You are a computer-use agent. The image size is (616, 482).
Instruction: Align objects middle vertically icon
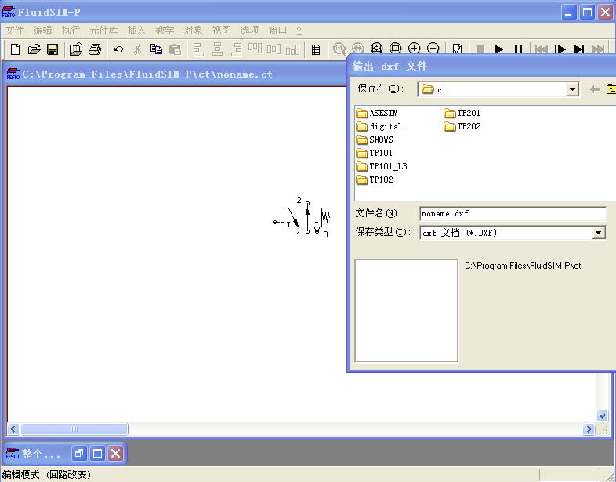coord(274,49)
